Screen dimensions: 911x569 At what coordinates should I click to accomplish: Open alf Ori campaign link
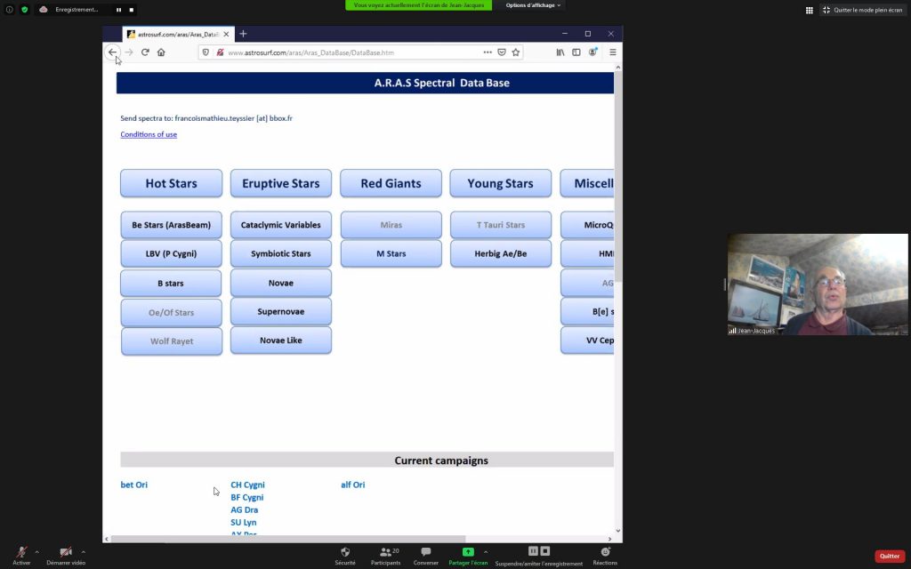click(x=352, y=485)
